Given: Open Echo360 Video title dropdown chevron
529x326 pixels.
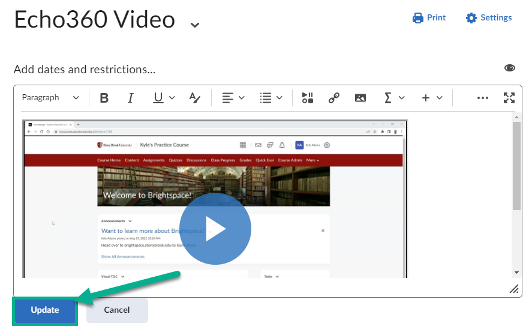Looking at the screenshot, I should [195, 25].
